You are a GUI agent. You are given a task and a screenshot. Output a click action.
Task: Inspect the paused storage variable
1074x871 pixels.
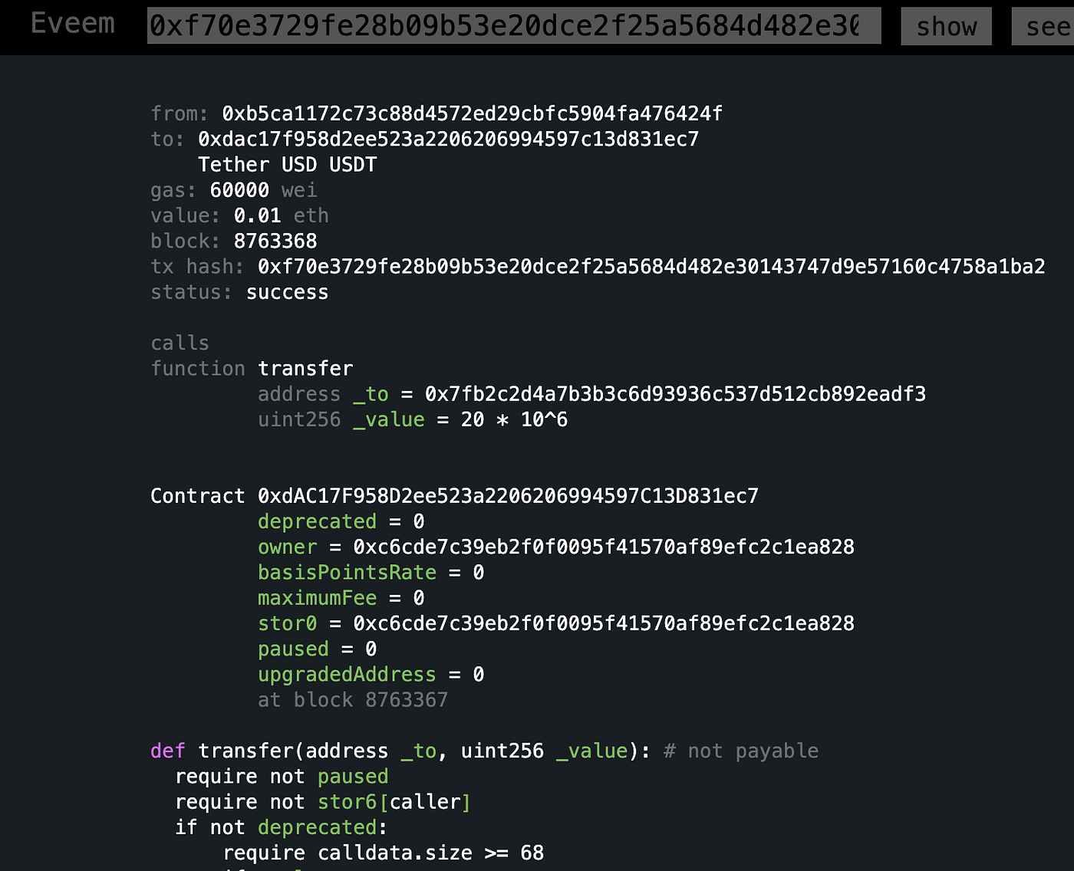coord(292,649)
